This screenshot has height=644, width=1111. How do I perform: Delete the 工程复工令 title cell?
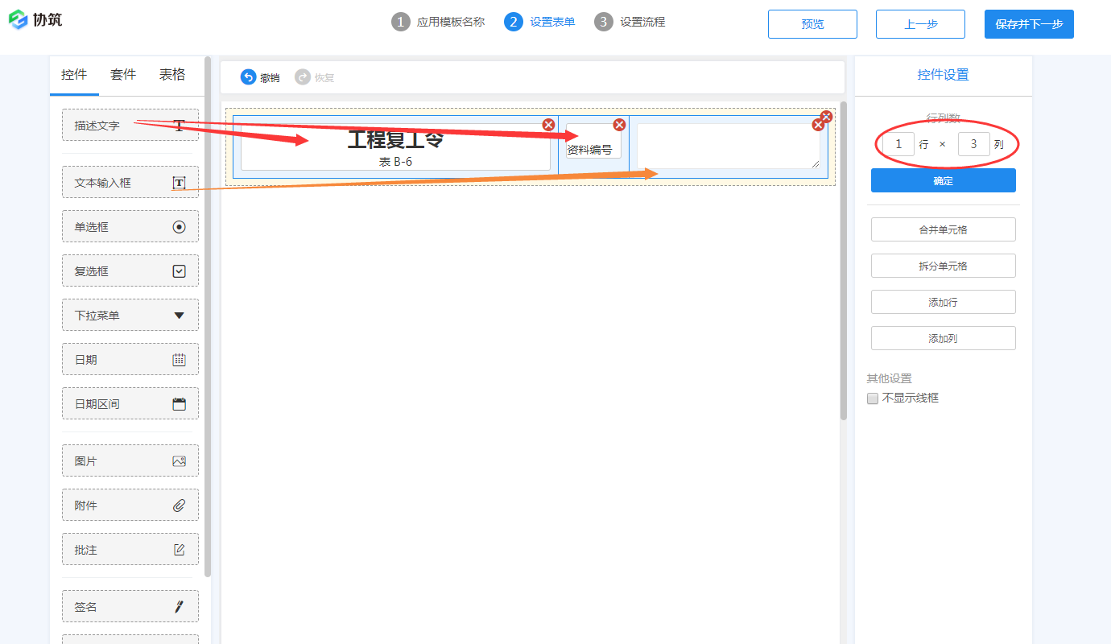click(x=548, y=124)
